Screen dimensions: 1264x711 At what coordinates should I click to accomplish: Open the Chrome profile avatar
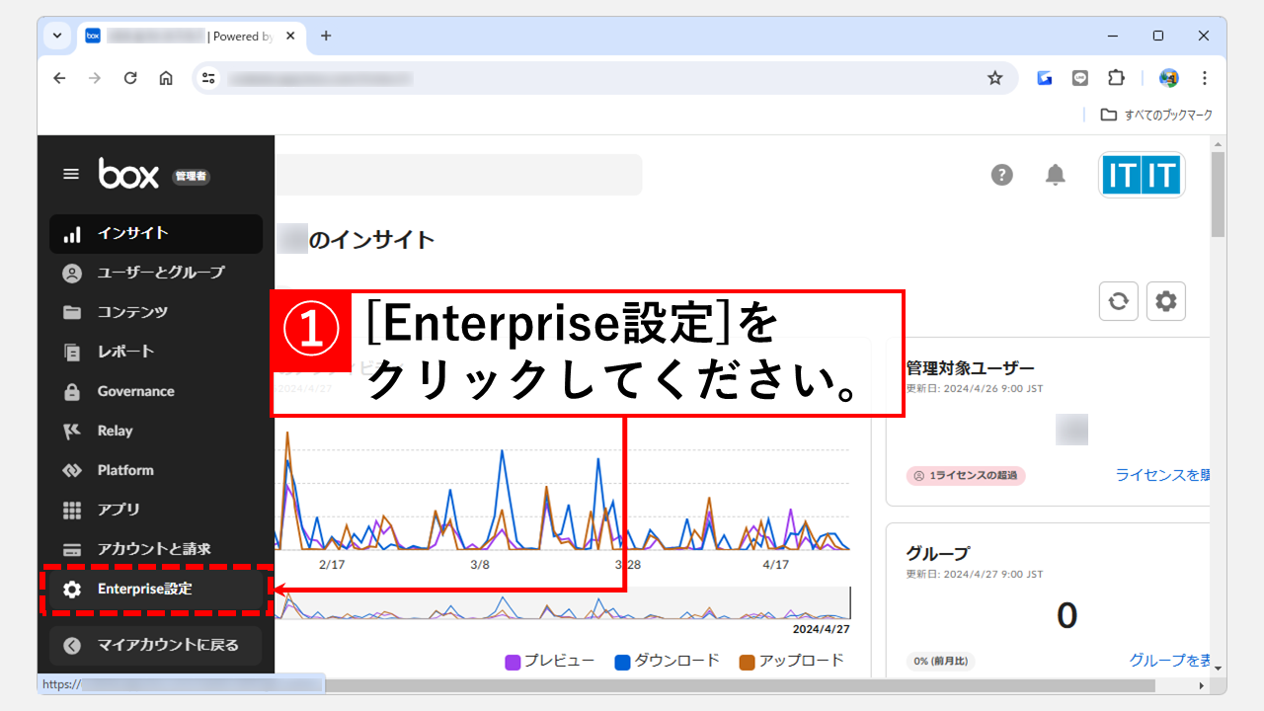point(1169,78)
